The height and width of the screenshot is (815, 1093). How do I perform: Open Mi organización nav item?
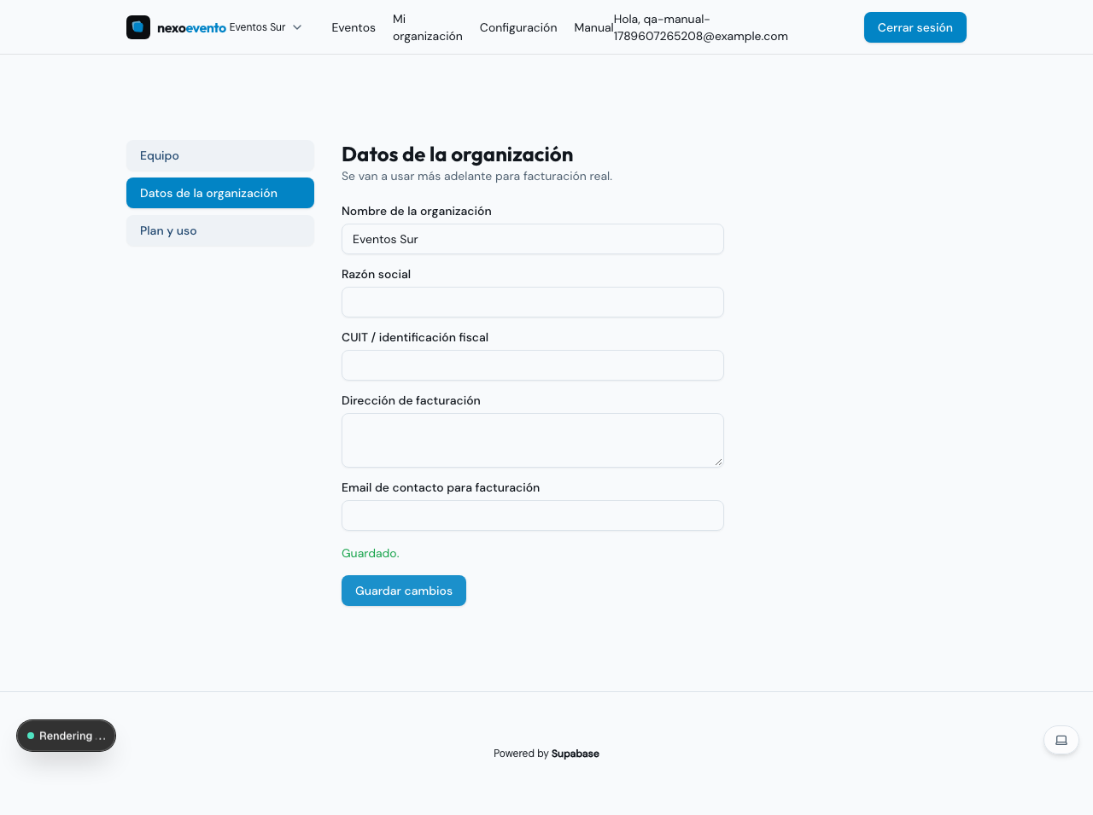point(427,27)
